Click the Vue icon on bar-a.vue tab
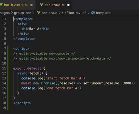 pyautogui.click(x=42, y=5)
